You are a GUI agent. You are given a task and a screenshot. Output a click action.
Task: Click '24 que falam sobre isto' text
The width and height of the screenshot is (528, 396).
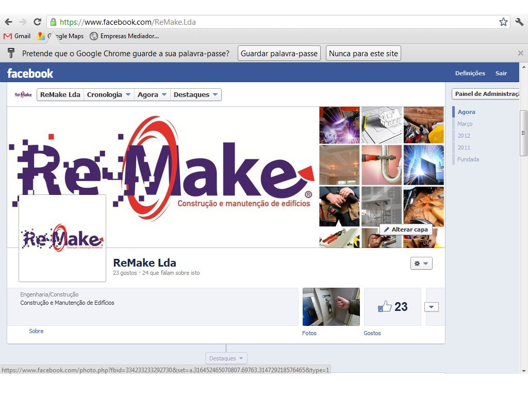(171, 273)
